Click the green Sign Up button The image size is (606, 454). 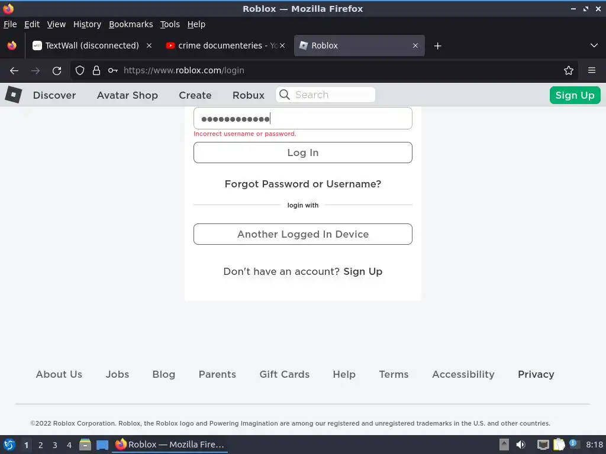pyautogui.click(x=575, y=95)
